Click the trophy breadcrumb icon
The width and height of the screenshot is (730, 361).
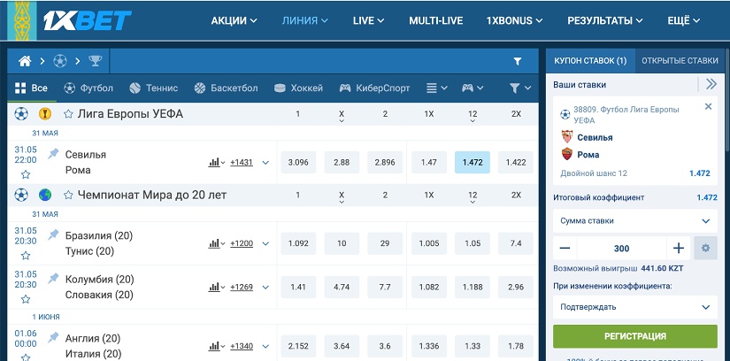95,60
